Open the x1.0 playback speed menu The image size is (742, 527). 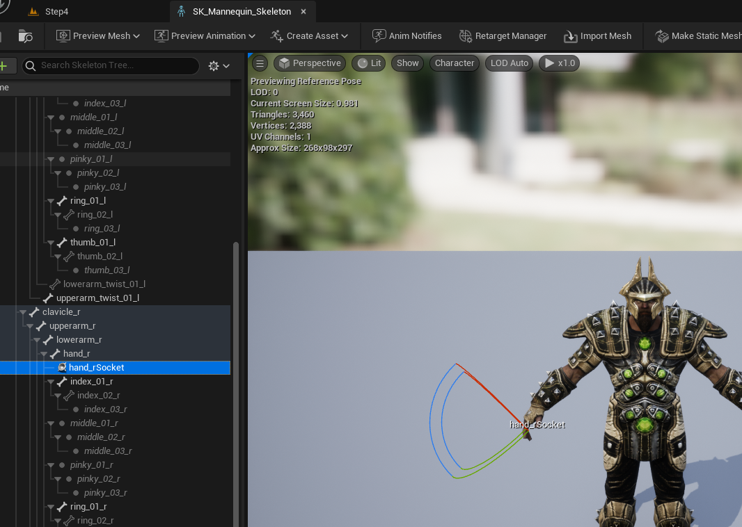tap(560, 63)
